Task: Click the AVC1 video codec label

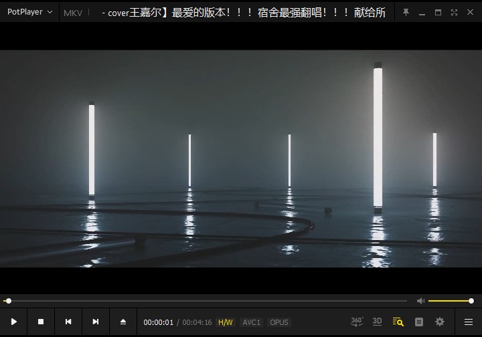Action: coord(251,322)
